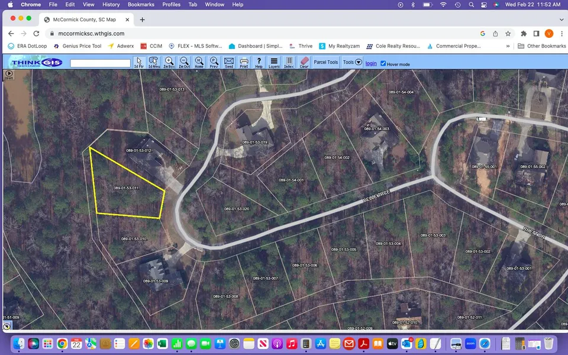Clear selection with the eraser icon

click(304, 62)
